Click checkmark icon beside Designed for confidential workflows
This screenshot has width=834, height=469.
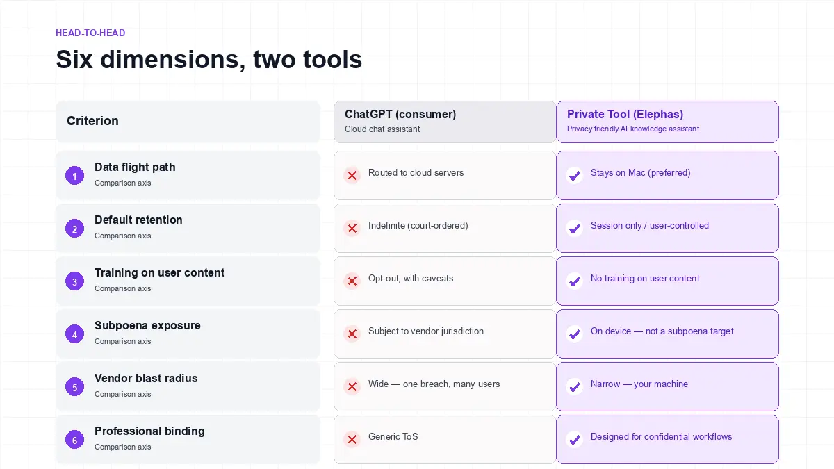click(x=575, y=440)
